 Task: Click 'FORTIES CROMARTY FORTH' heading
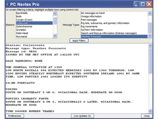click(27, 99)
